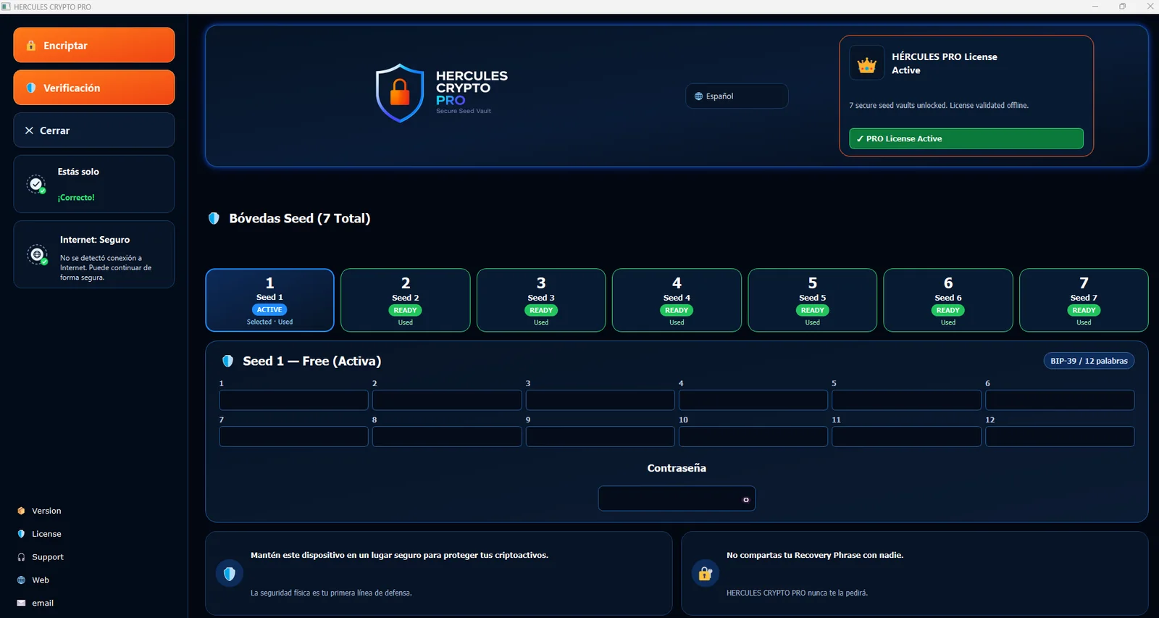Open the Español language dropdown
1159x618 pixels.
737,96
